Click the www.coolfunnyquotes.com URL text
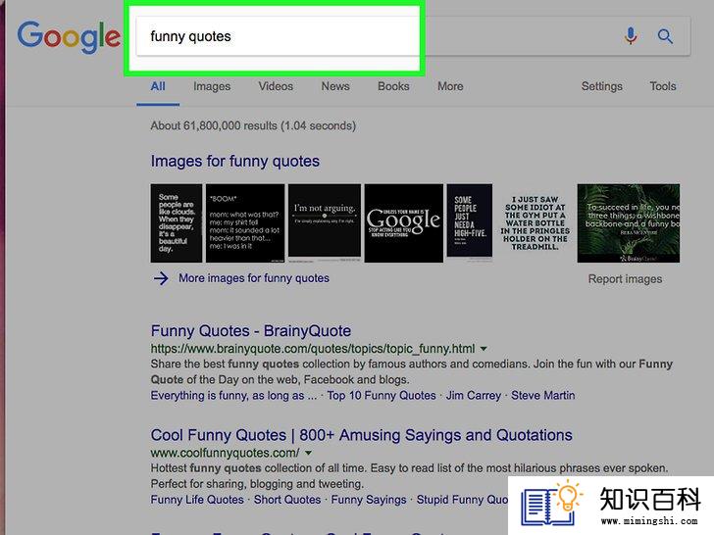This screenshot has width=714, height=535. click(225, 453)
